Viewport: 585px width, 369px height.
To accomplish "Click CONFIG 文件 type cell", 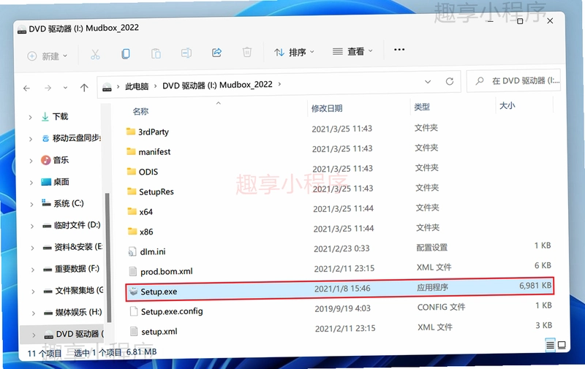I will 442,307.
